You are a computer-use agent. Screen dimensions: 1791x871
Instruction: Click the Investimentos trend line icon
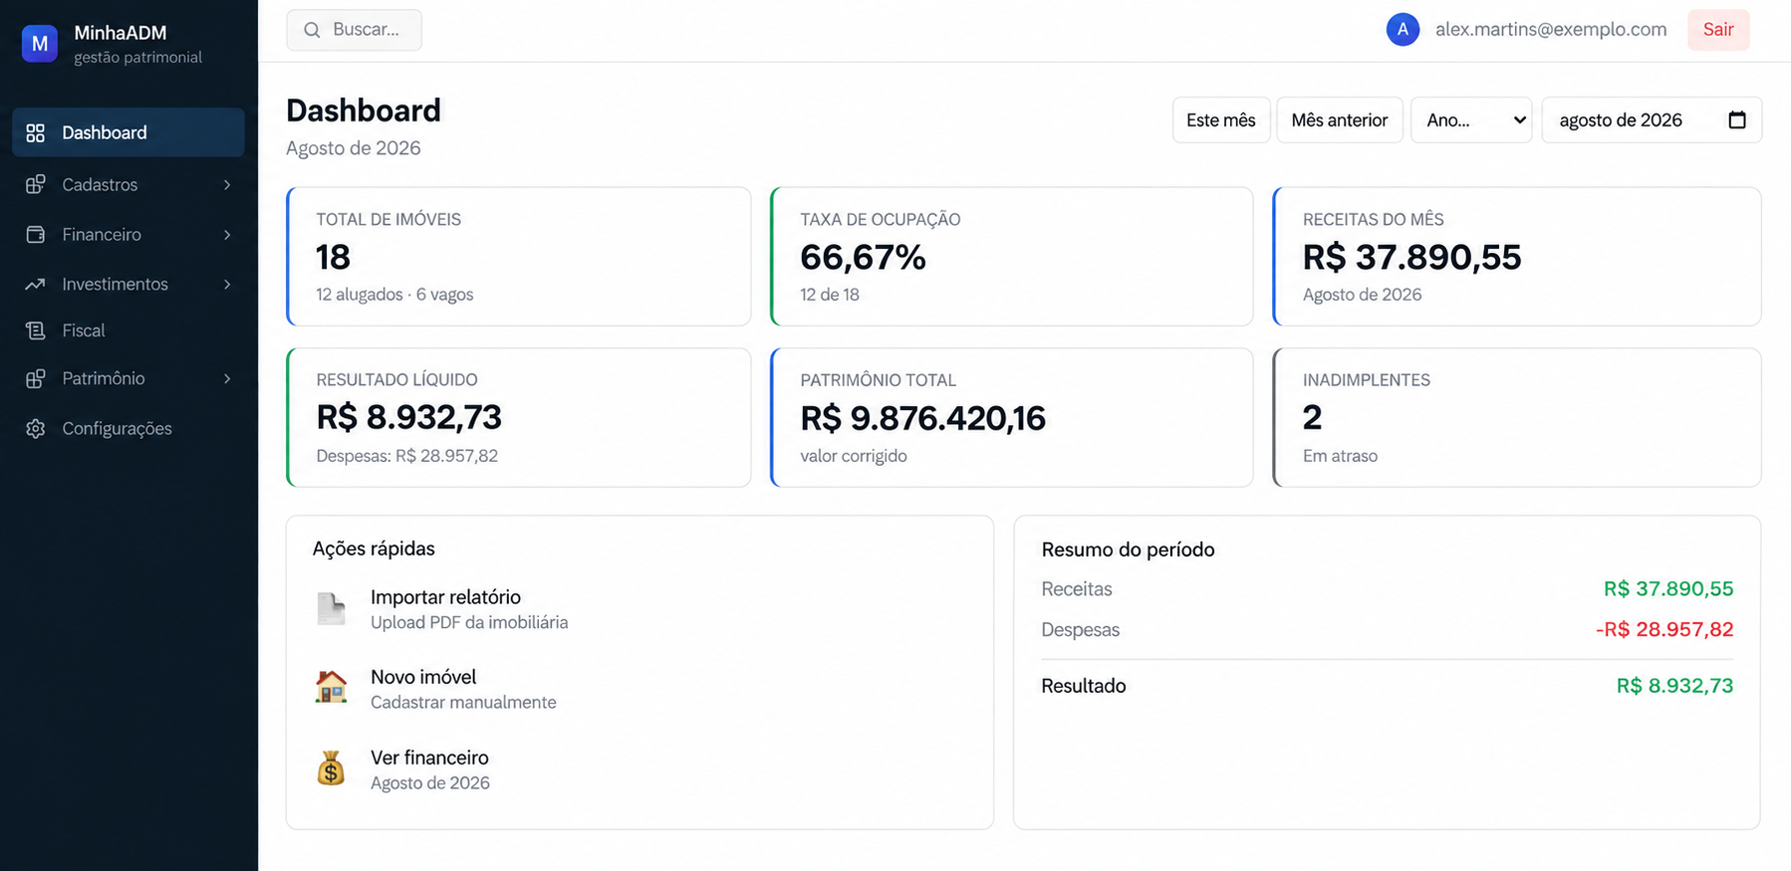click(x=36, y=284)
